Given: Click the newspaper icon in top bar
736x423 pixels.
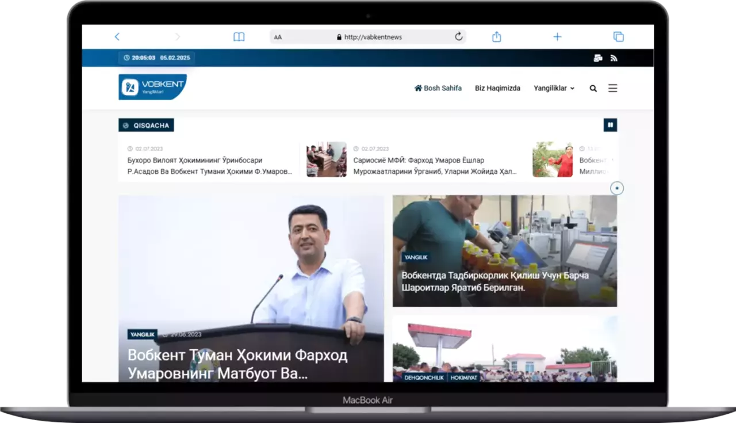Looking at the screenshot, I should click(x=598, y=58).
